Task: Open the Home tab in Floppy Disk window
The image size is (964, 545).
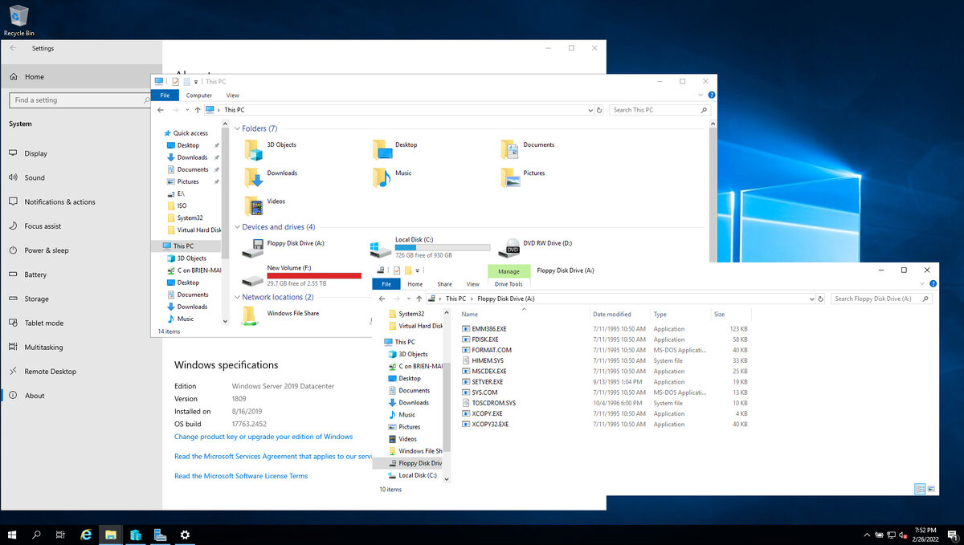Action: coord(415,284)
